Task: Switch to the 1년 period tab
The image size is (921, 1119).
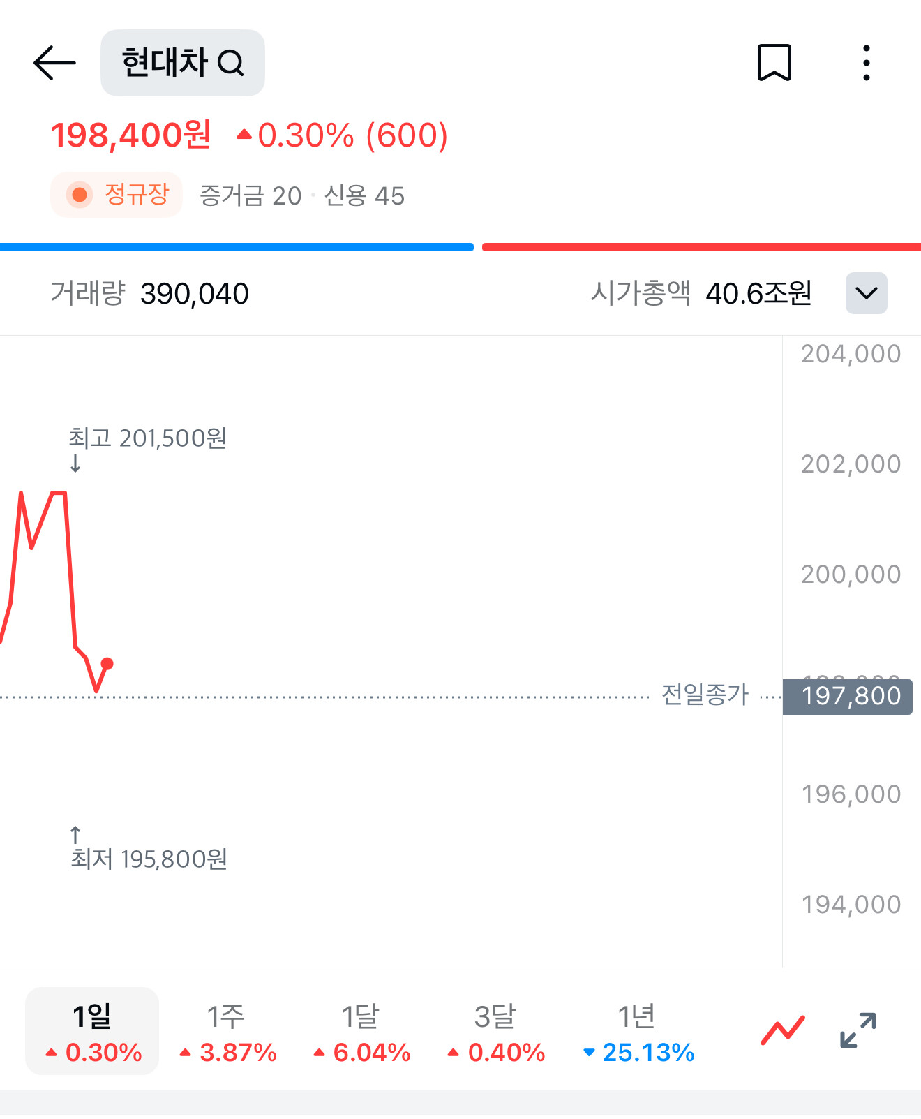Action: (x=638, y=1030)
